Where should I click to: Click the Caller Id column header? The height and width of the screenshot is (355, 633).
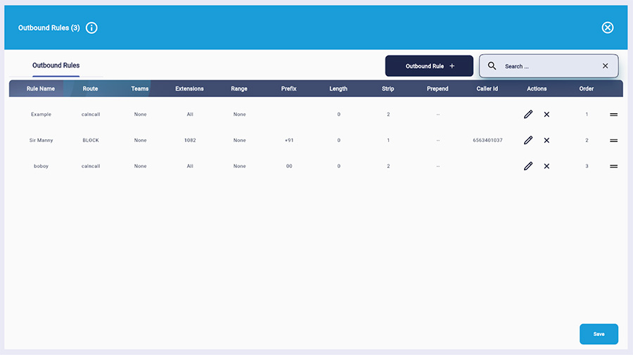[487, 89]
